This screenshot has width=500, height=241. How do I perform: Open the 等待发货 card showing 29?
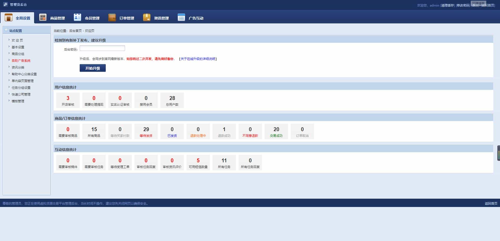146,131
